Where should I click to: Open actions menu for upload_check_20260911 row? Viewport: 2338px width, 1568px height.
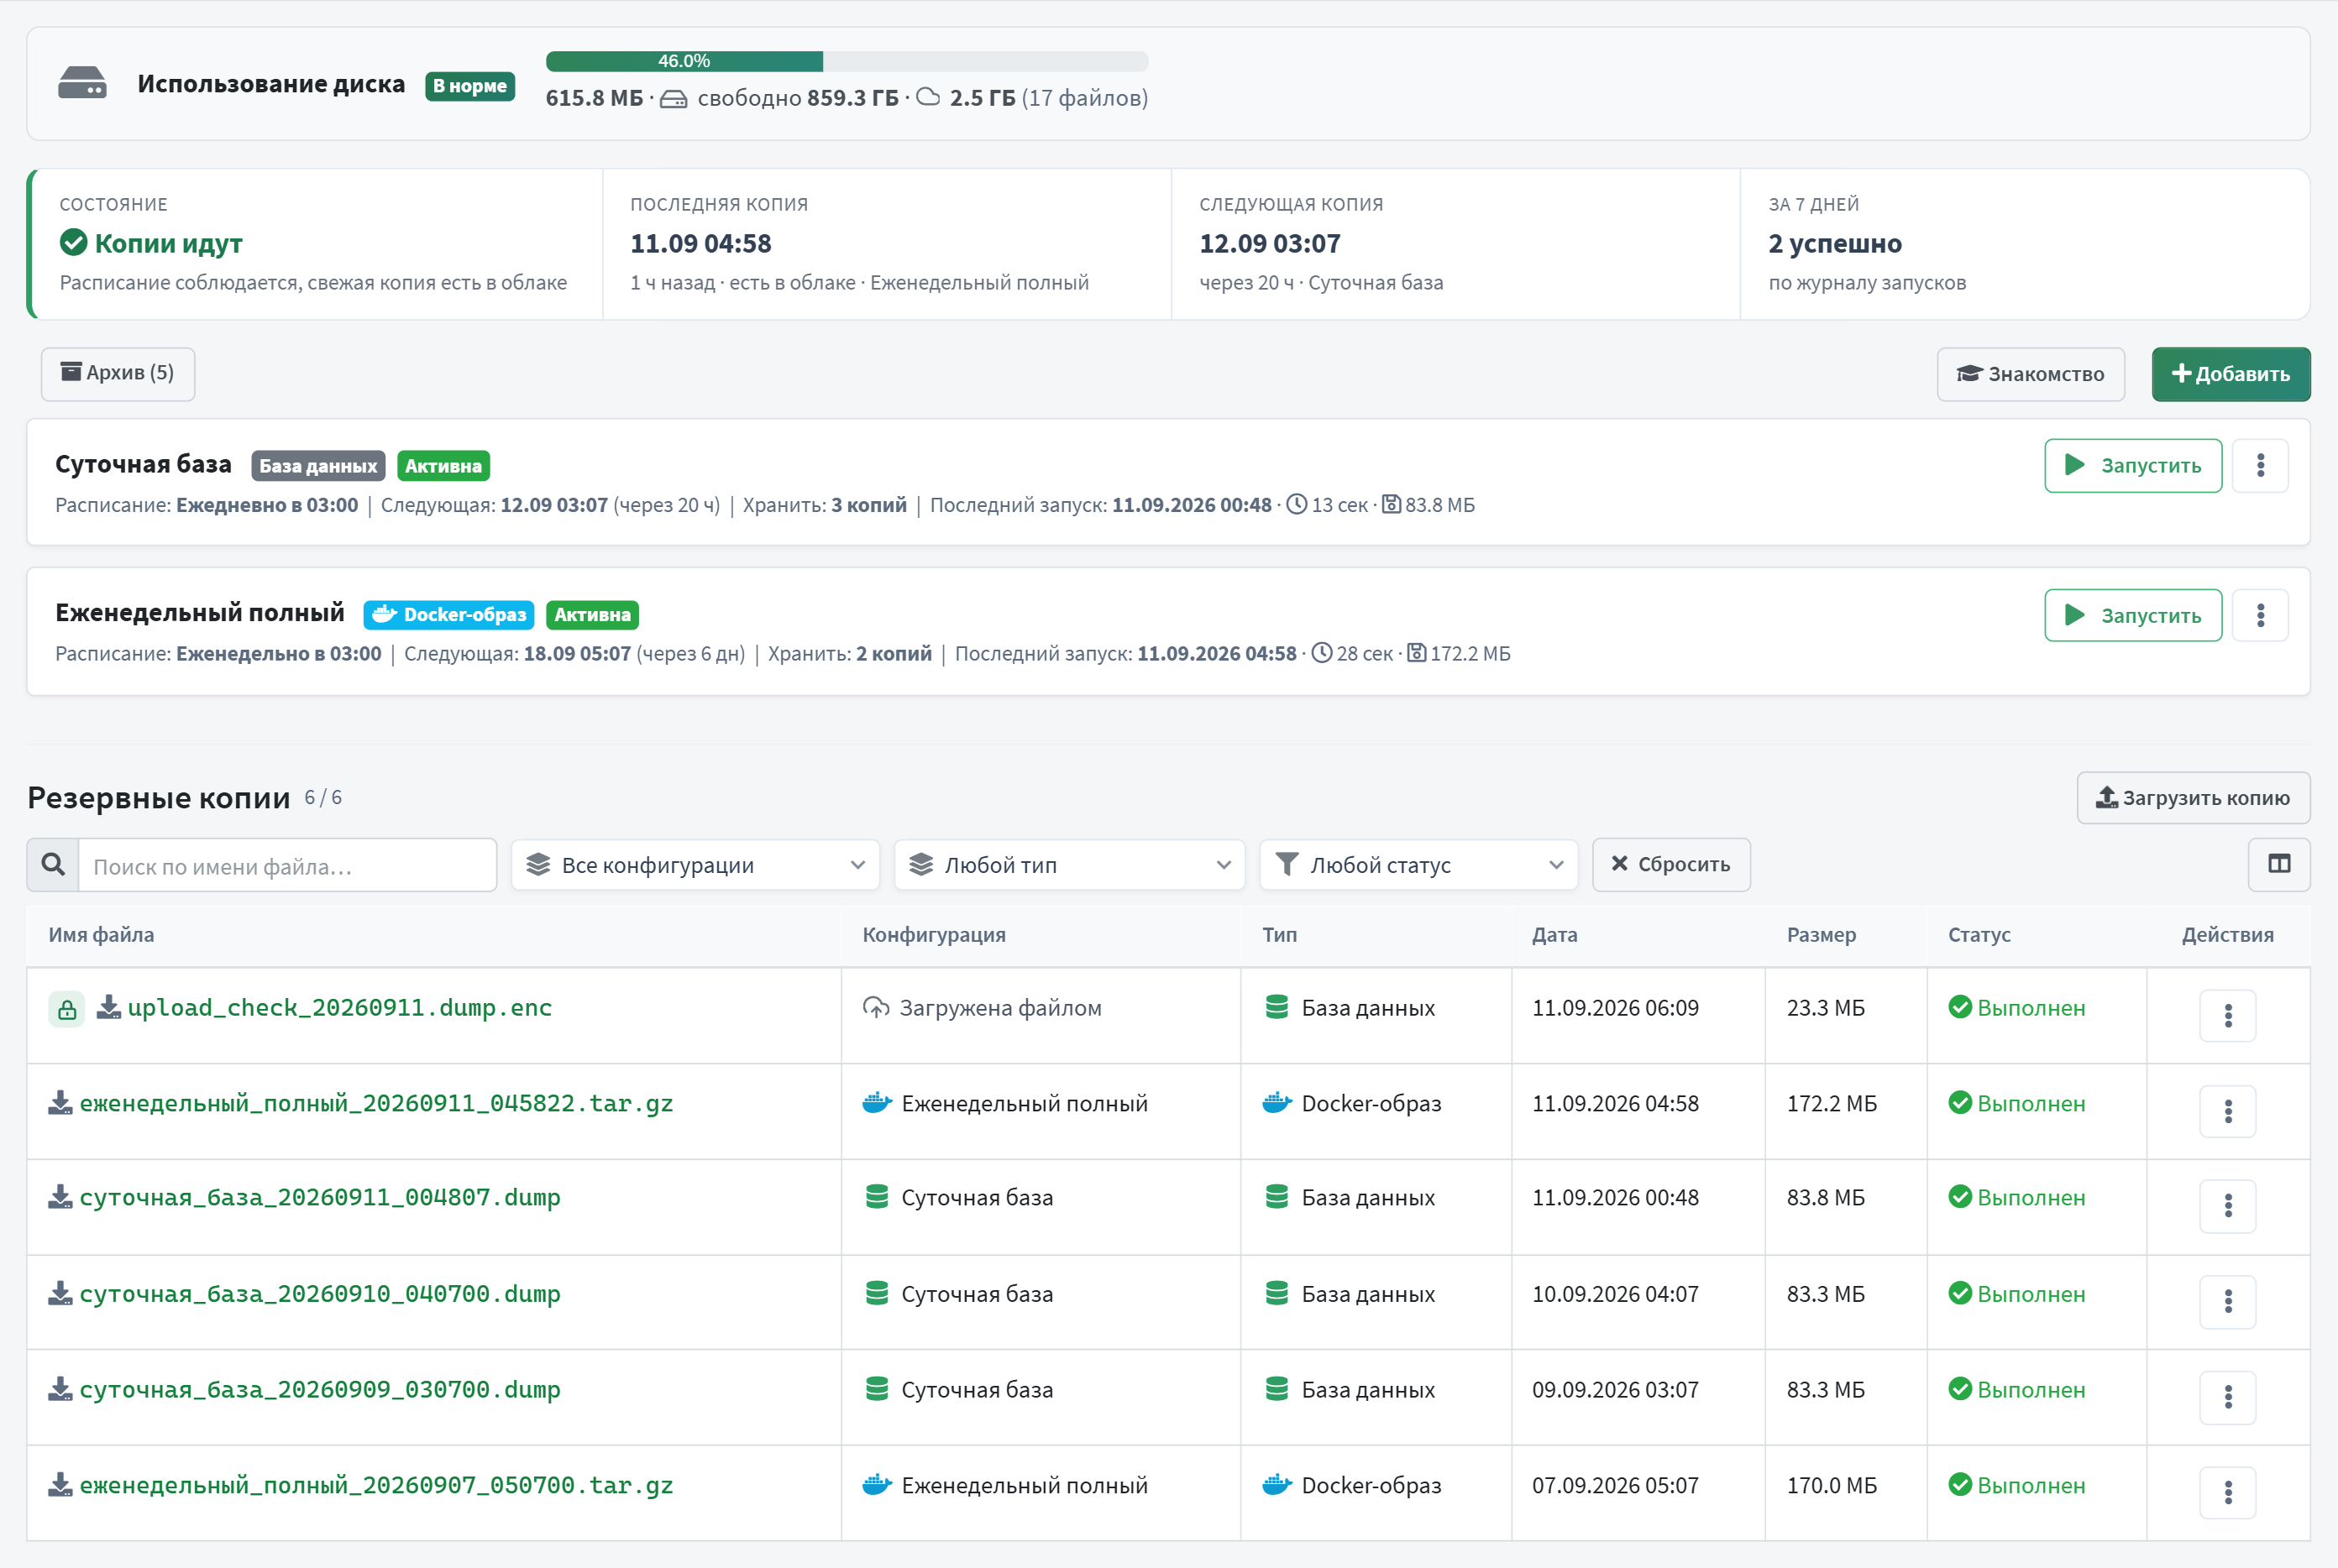[x=2227, y=1016]
